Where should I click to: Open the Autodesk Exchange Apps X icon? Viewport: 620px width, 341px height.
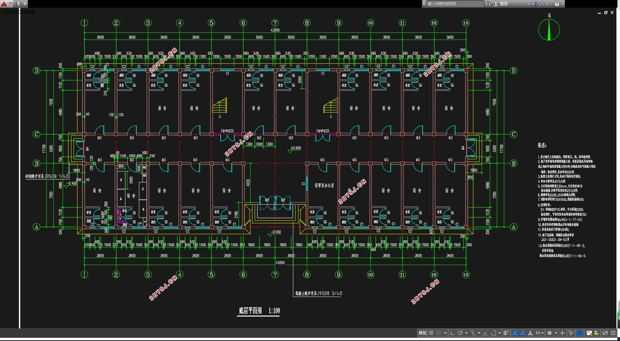coord(534,4)
